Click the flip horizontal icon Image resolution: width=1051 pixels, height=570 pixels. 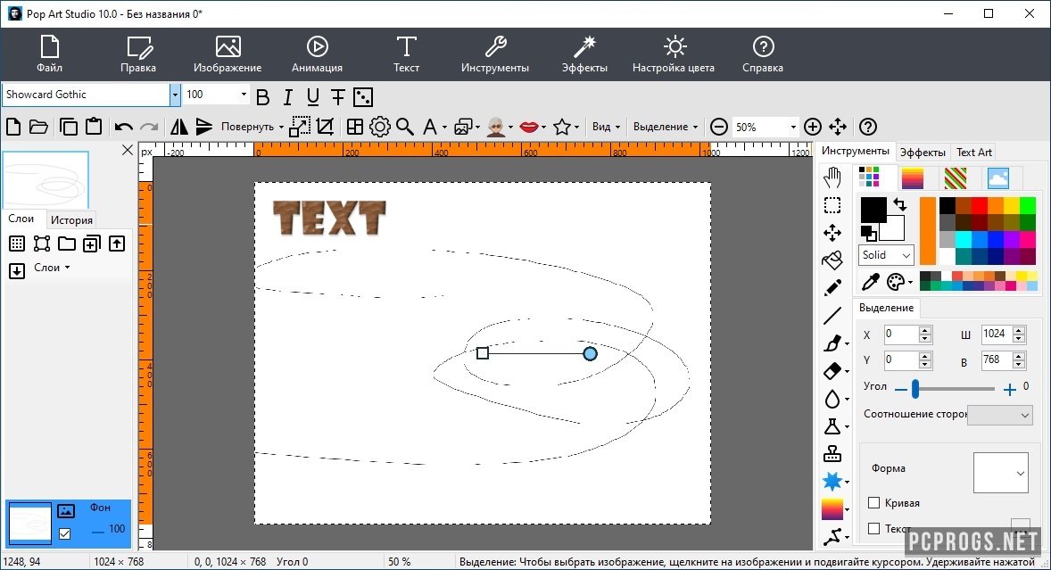[179, 127]
